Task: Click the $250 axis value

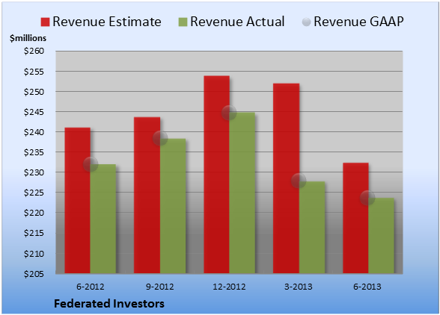Action: [34, 92]
